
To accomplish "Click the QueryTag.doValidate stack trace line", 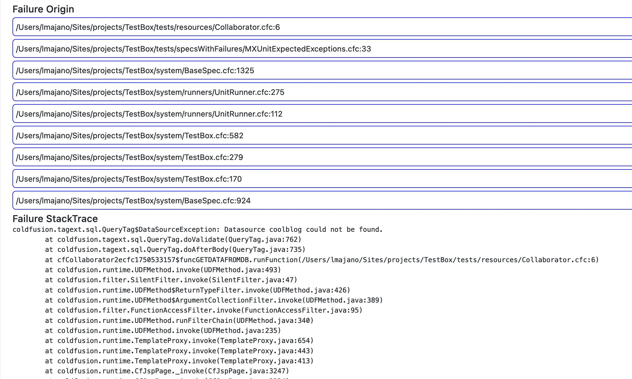I will pyautogui.click(x=173, y=240).
